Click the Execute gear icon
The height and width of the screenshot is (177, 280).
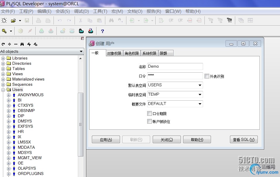point(20,31)
